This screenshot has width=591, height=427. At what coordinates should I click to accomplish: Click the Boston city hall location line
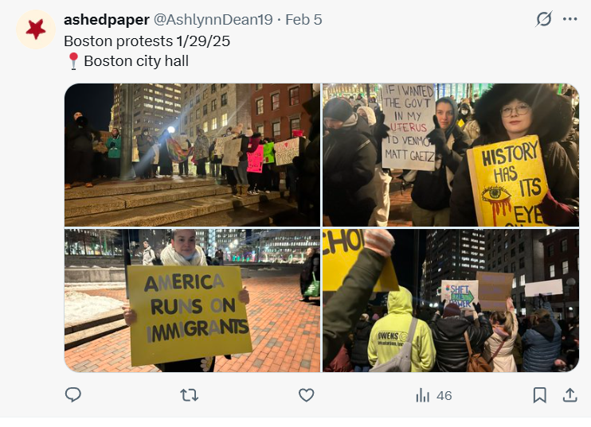click(136, 61)
